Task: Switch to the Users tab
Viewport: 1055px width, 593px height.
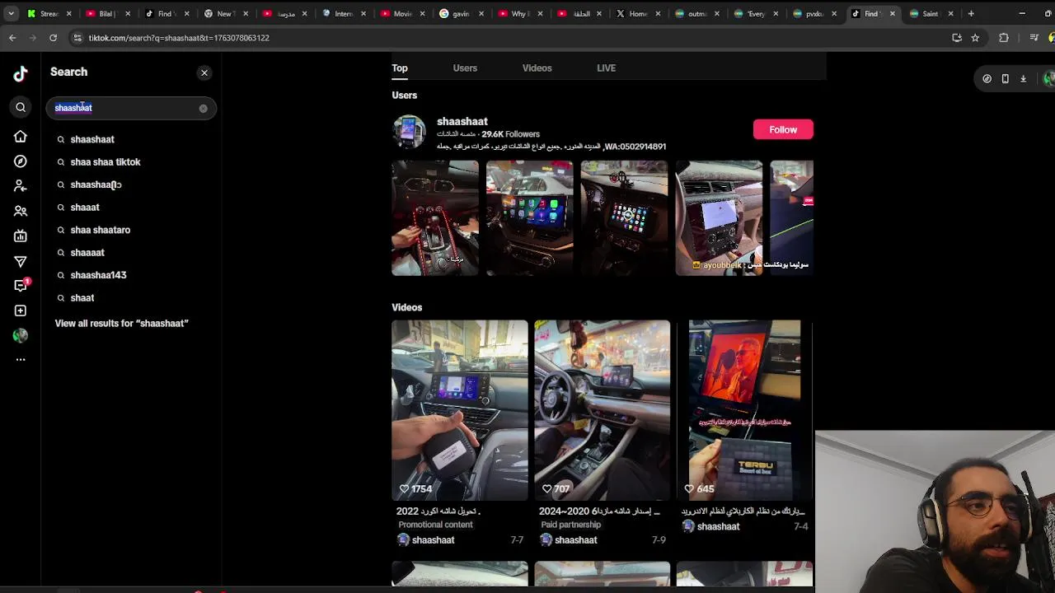Action: [x=465, y=68]
